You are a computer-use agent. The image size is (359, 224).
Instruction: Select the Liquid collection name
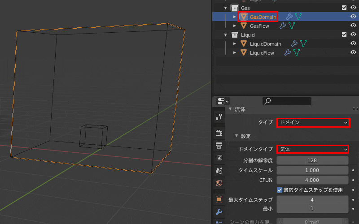[248, 35]
